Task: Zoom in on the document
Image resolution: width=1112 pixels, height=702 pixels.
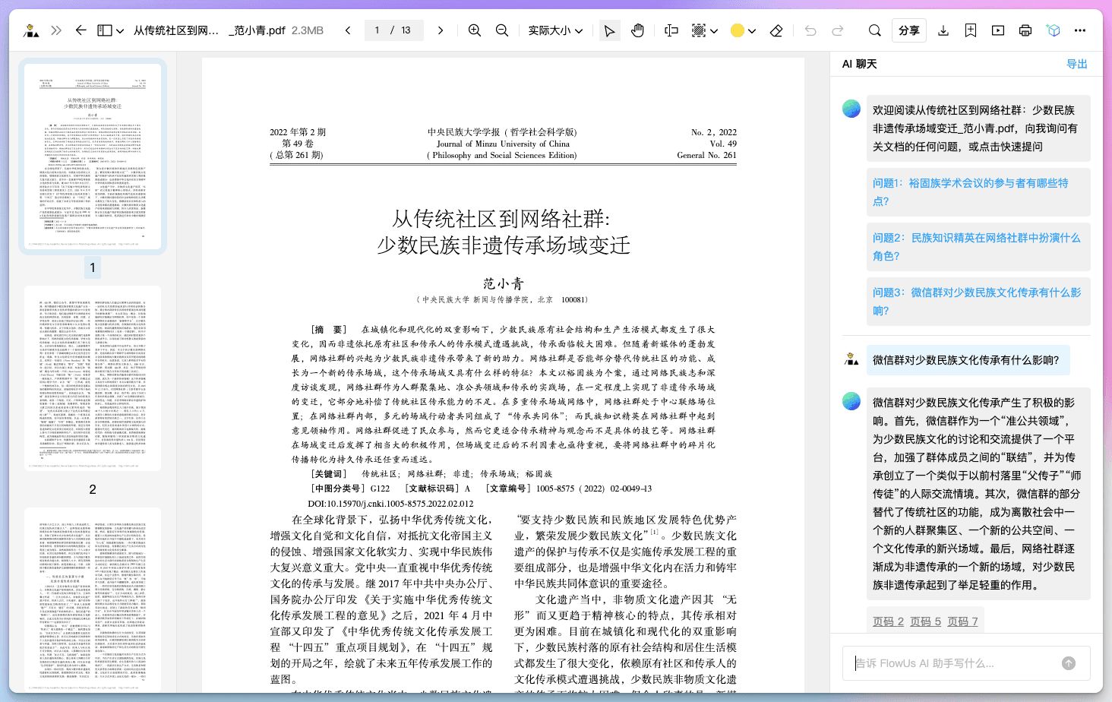Action: coord(475,30)
